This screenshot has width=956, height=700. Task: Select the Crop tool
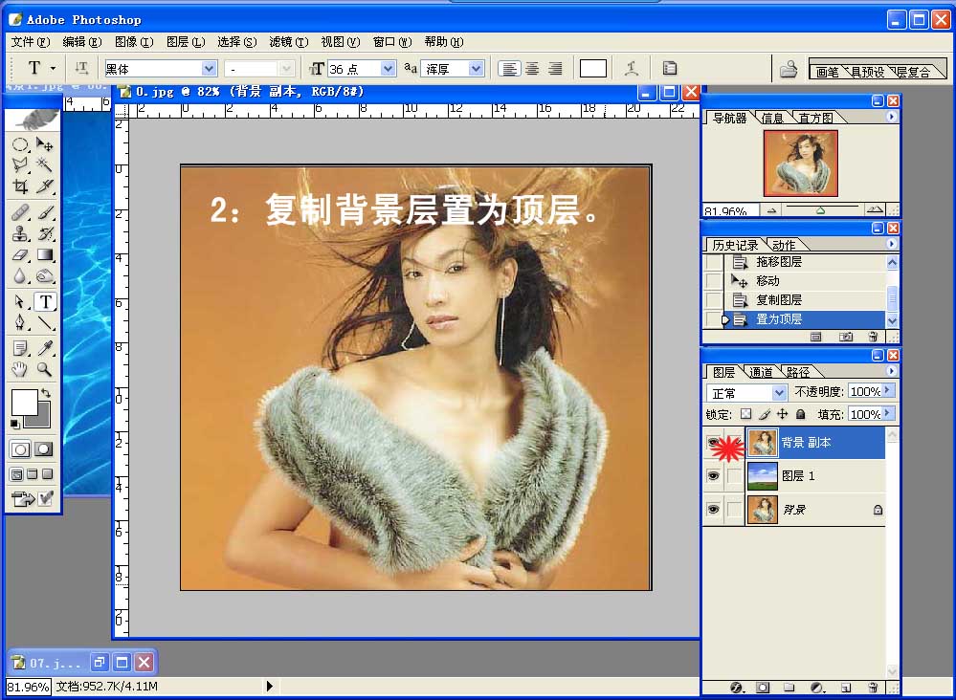(x=20, y=186)
